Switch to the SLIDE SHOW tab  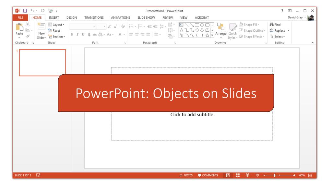146,17
